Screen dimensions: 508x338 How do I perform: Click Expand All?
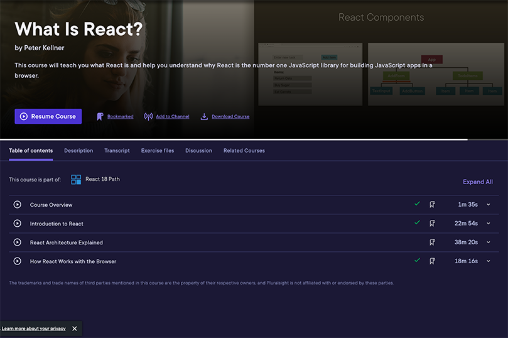pos(478,182)
